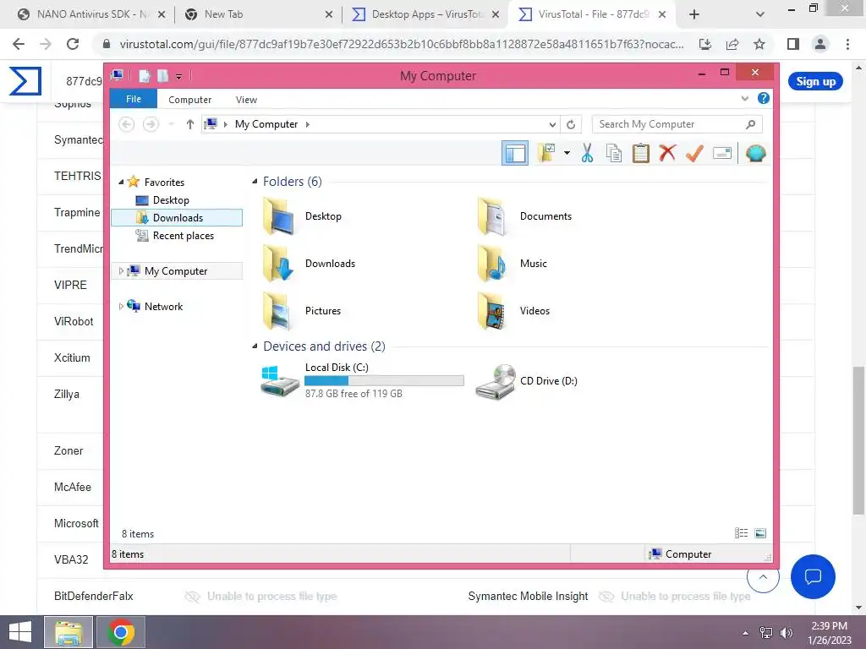Click the blue shell icon in toolbar

click(755, 153)
